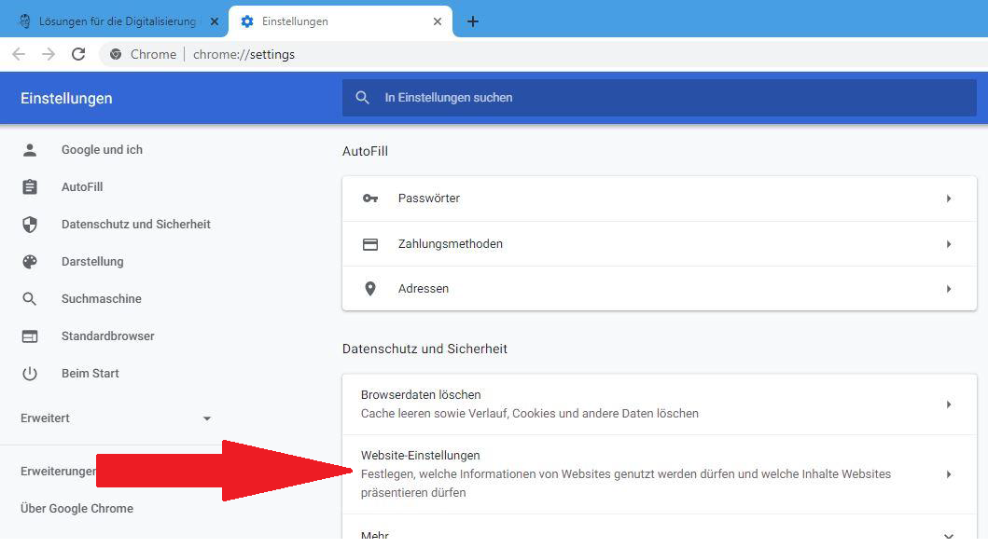
Task: Close the Einstellungen tab
Action: [x=438, y=21]
